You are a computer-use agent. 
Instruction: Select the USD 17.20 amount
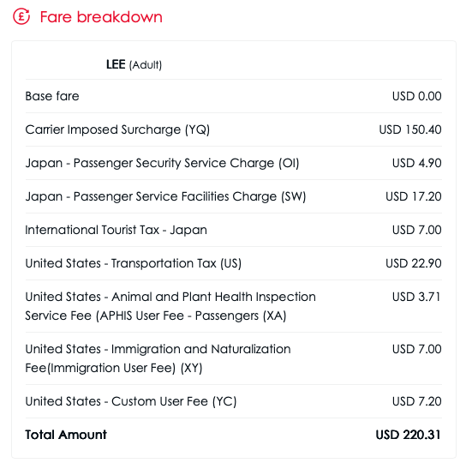[x=413, y=196]
